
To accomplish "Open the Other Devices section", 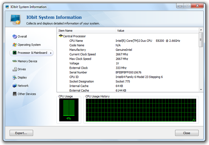I will [25, 94].
